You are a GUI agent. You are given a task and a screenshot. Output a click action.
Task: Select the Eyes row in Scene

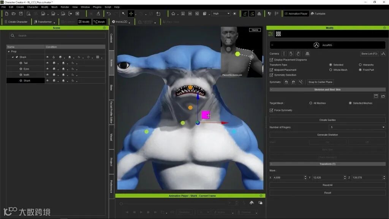click(x=25, y=69)
